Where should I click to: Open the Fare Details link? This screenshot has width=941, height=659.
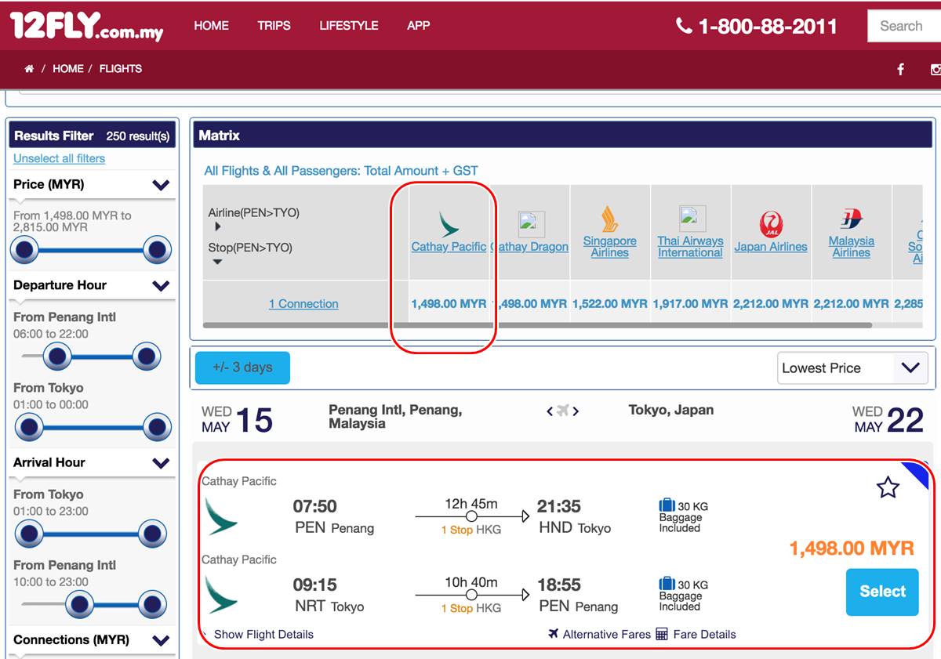pyautogui.click(x=705, y=634)
